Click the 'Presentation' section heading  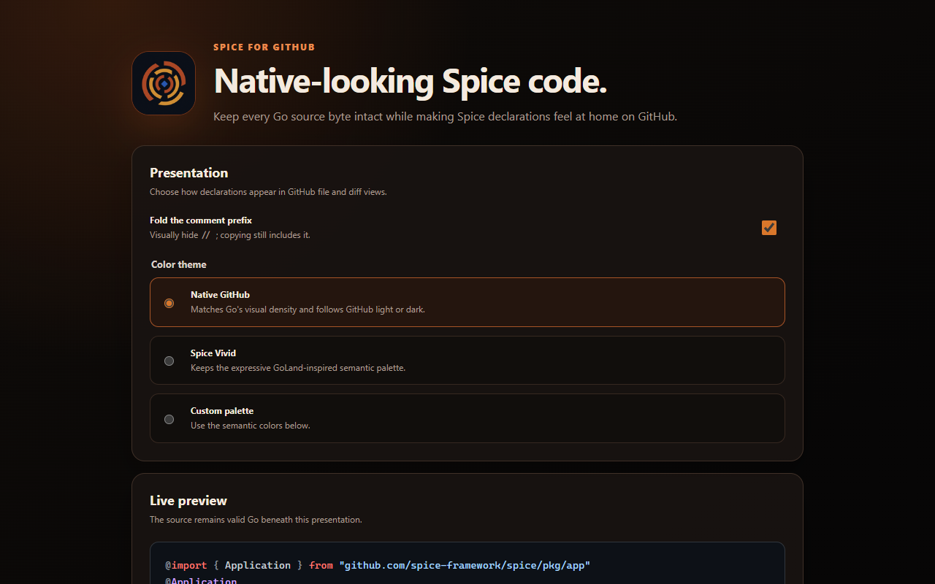click(189, 173)
